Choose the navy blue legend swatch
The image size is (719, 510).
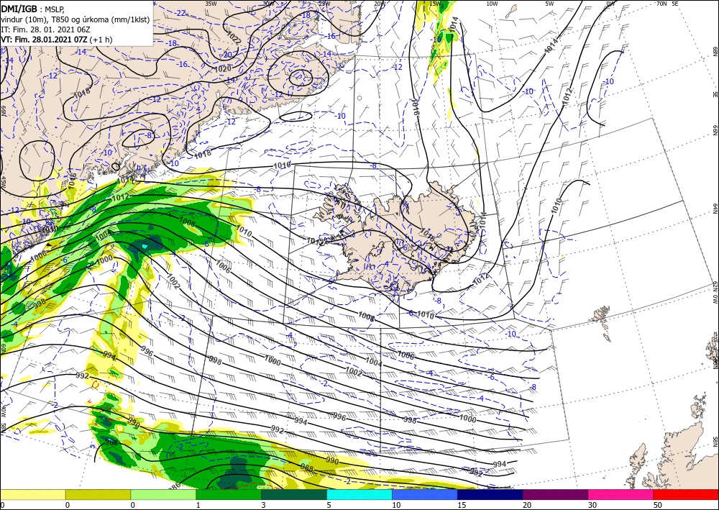[490, 494]
